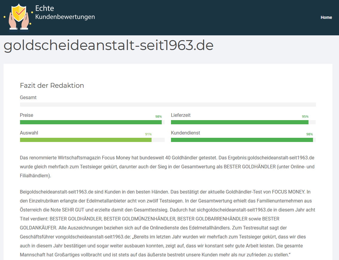Click the Lieferzeit label
The image size is (339, 260).
[181, 115]
